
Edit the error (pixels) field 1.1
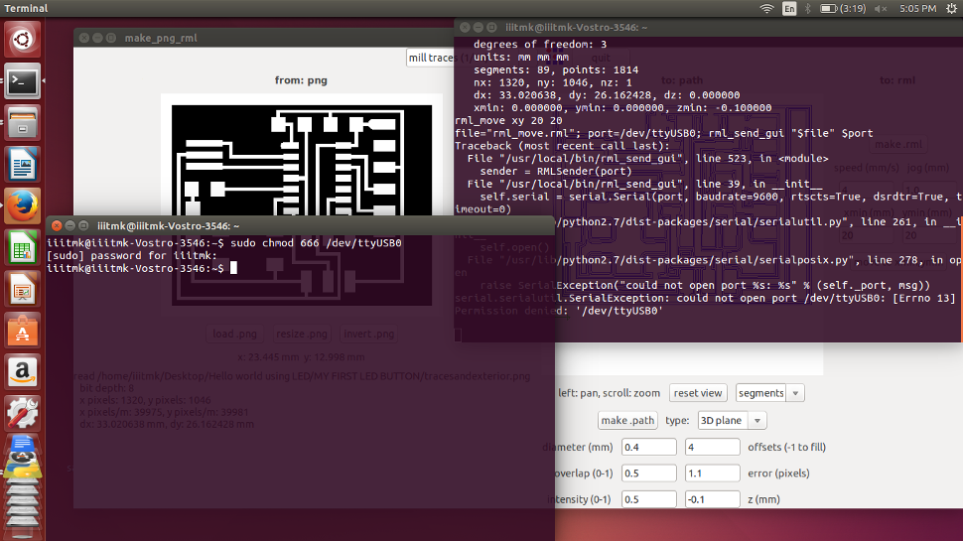(712, 473)
